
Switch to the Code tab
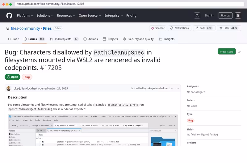(13, 39)
